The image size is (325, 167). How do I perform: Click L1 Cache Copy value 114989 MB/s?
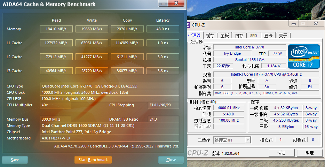[x=127, y=43]
